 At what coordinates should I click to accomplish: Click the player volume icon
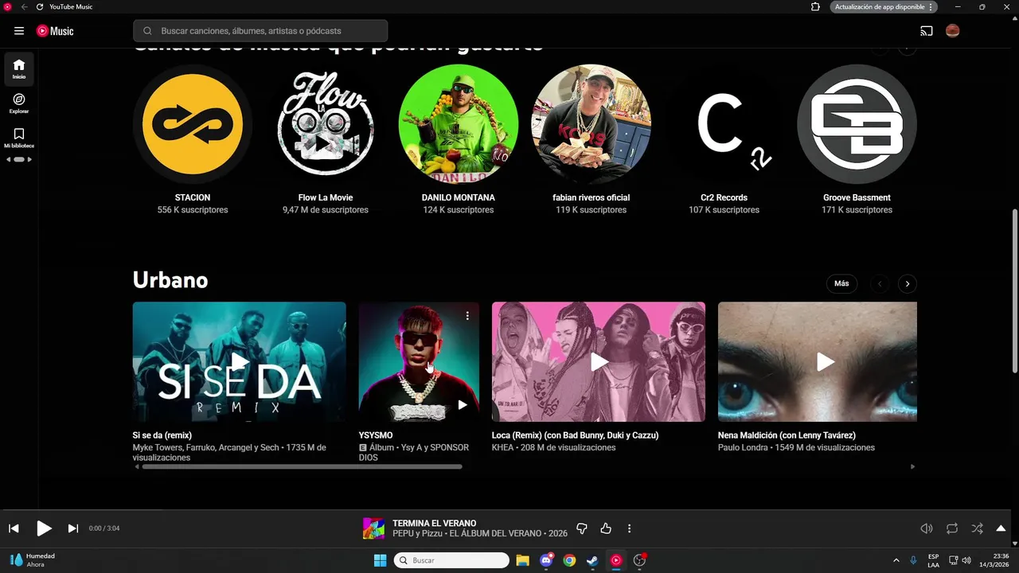(x=927, y=528)
